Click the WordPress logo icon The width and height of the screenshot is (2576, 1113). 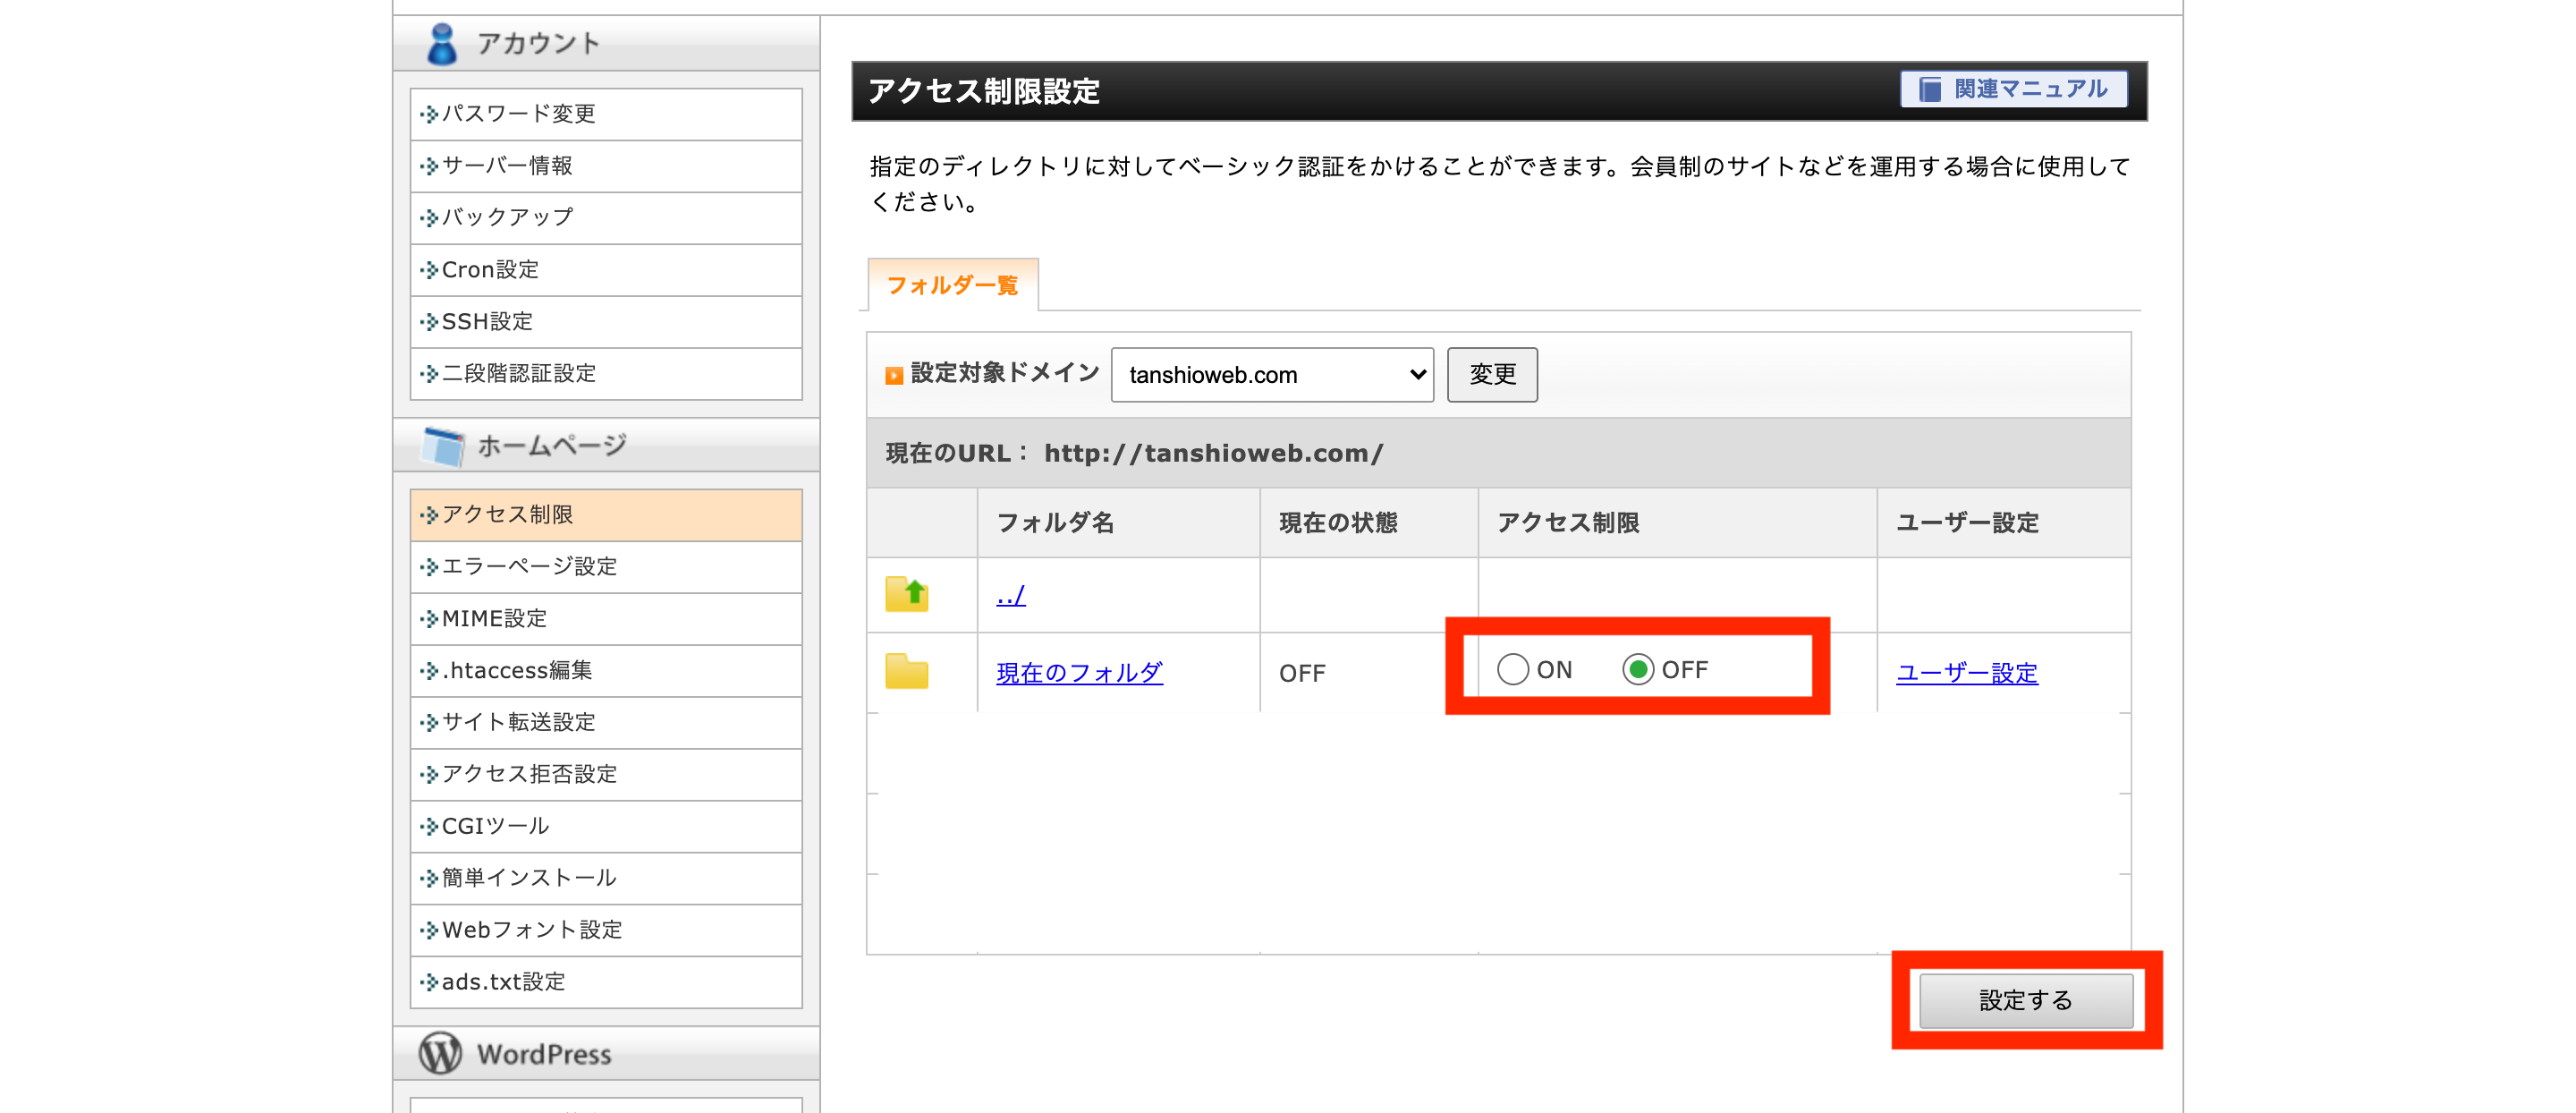pos(440,1053)
